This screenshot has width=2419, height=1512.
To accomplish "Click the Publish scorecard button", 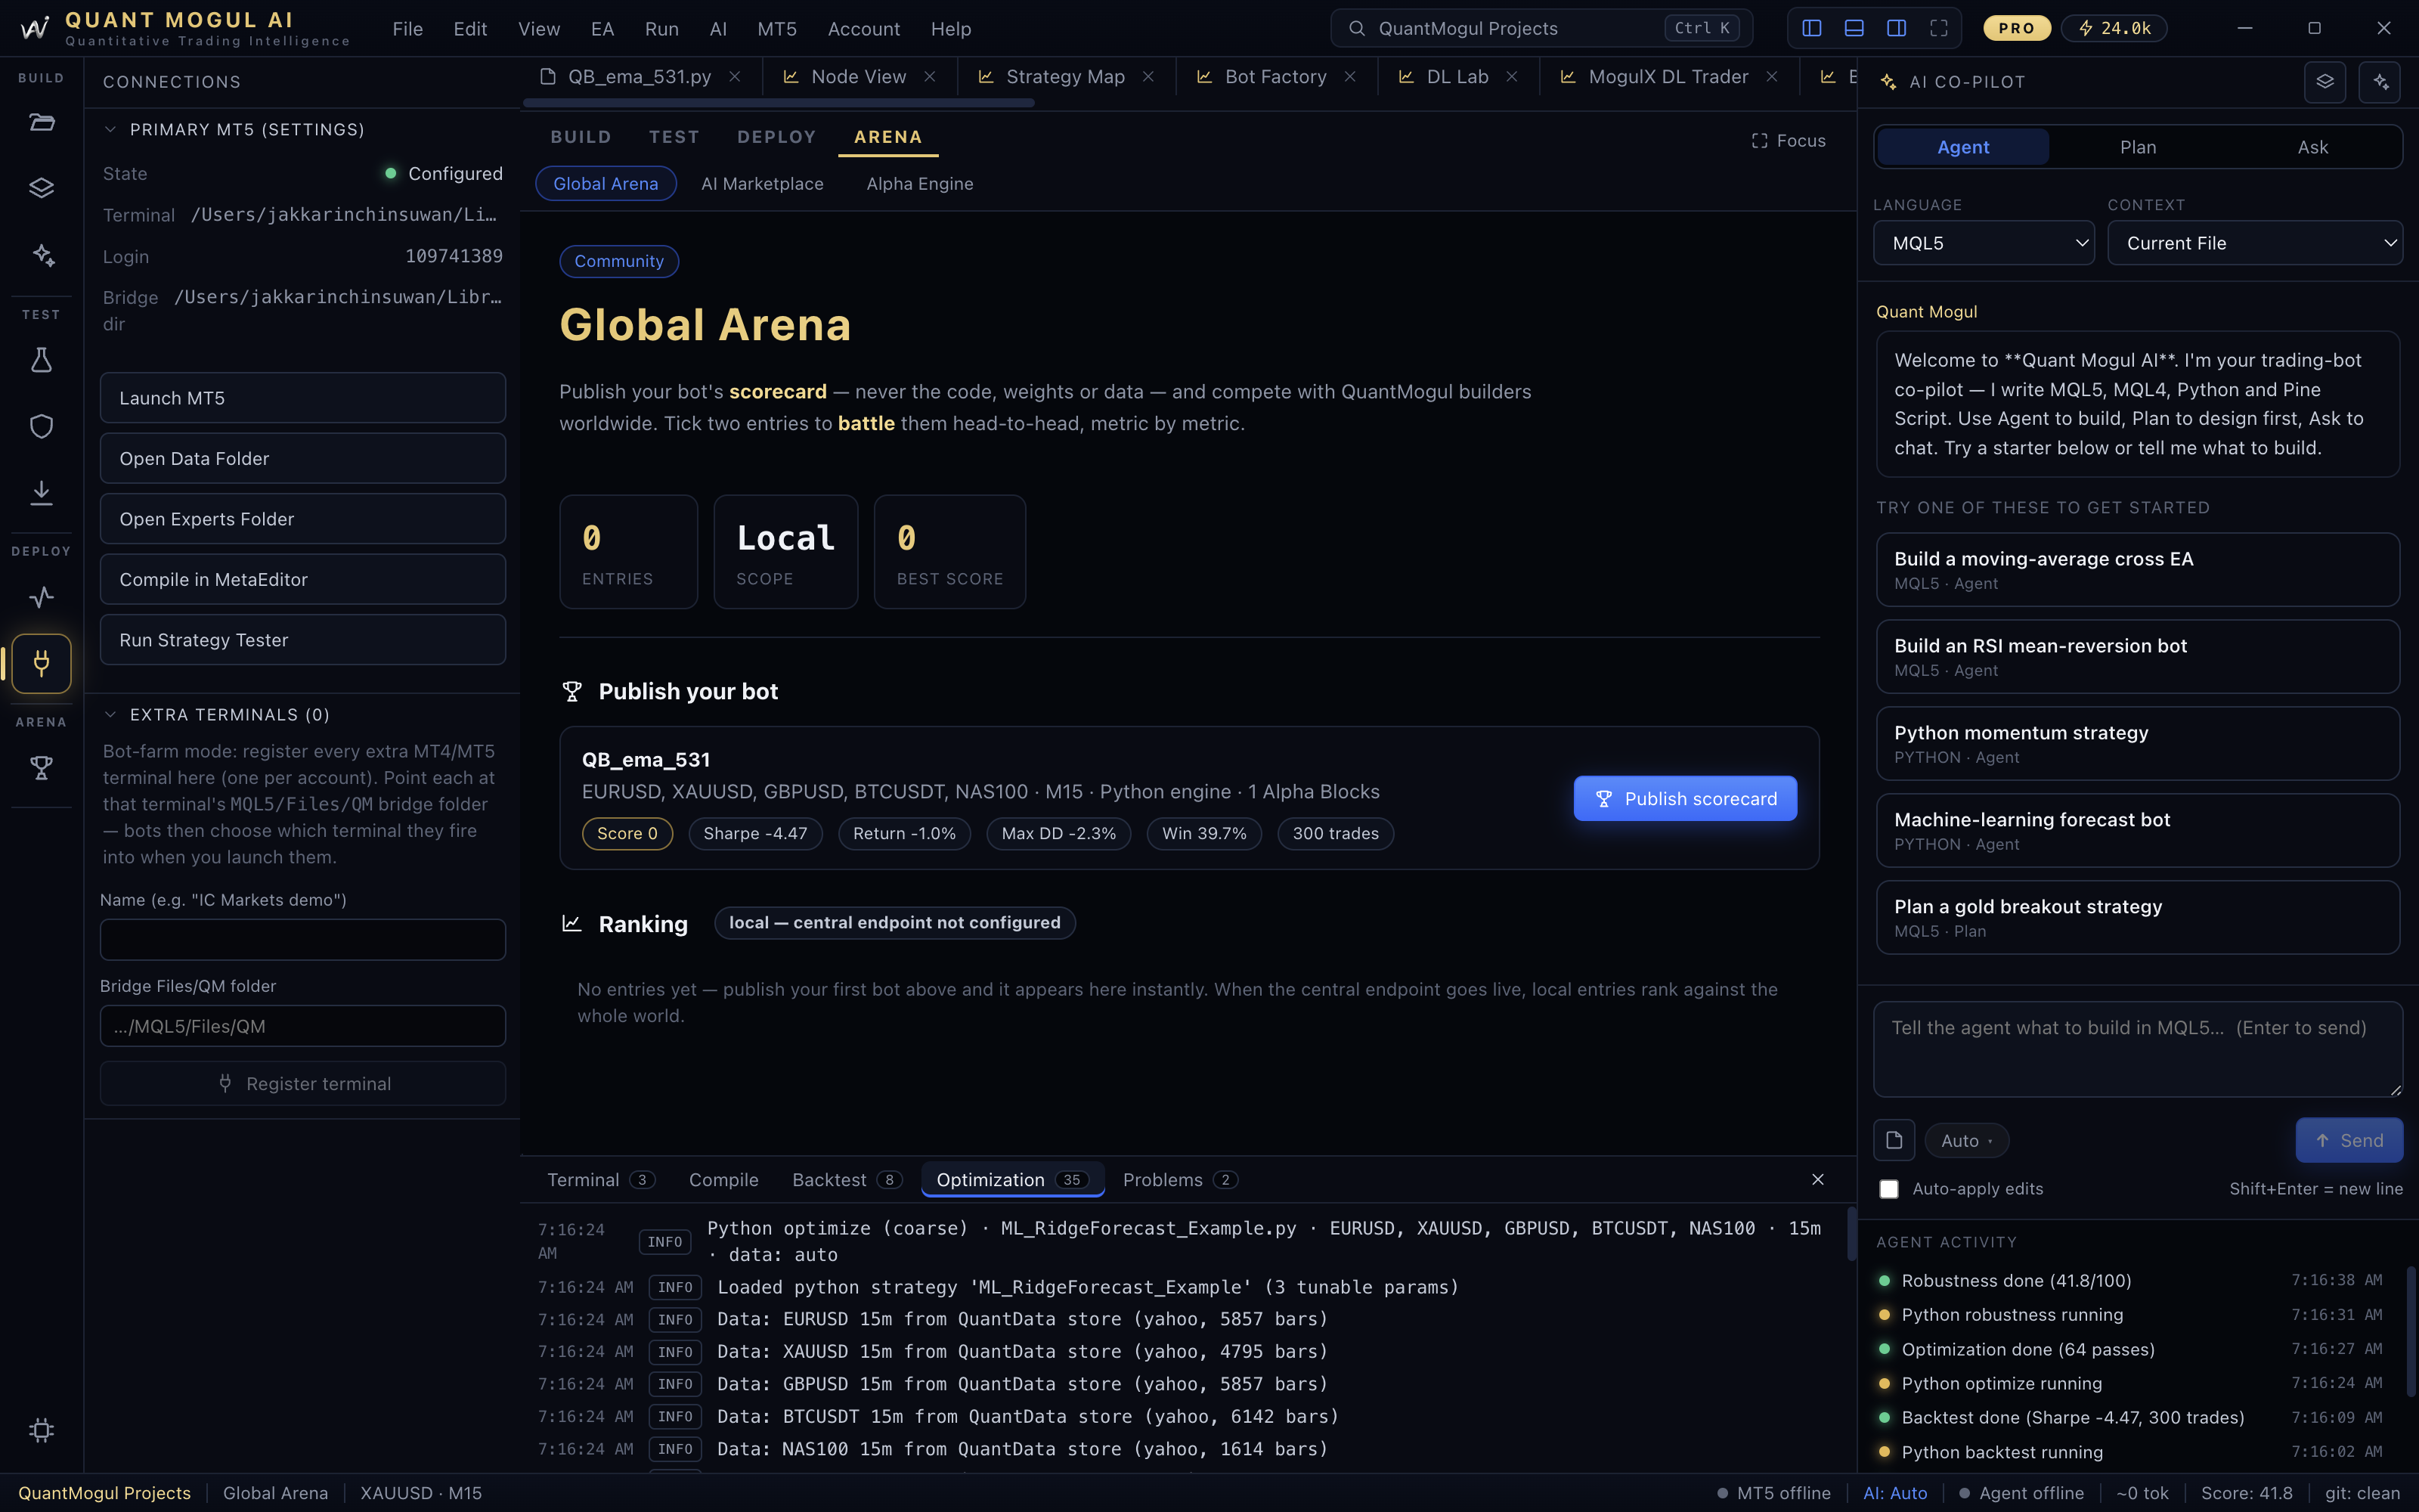I will (x=1684, y=799).
